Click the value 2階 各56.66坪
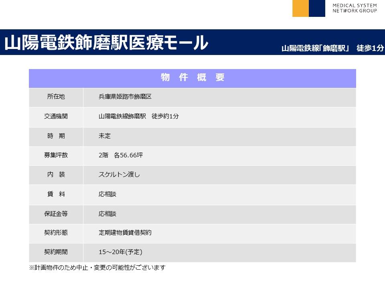The image size is (385, 289). [121, 155]
